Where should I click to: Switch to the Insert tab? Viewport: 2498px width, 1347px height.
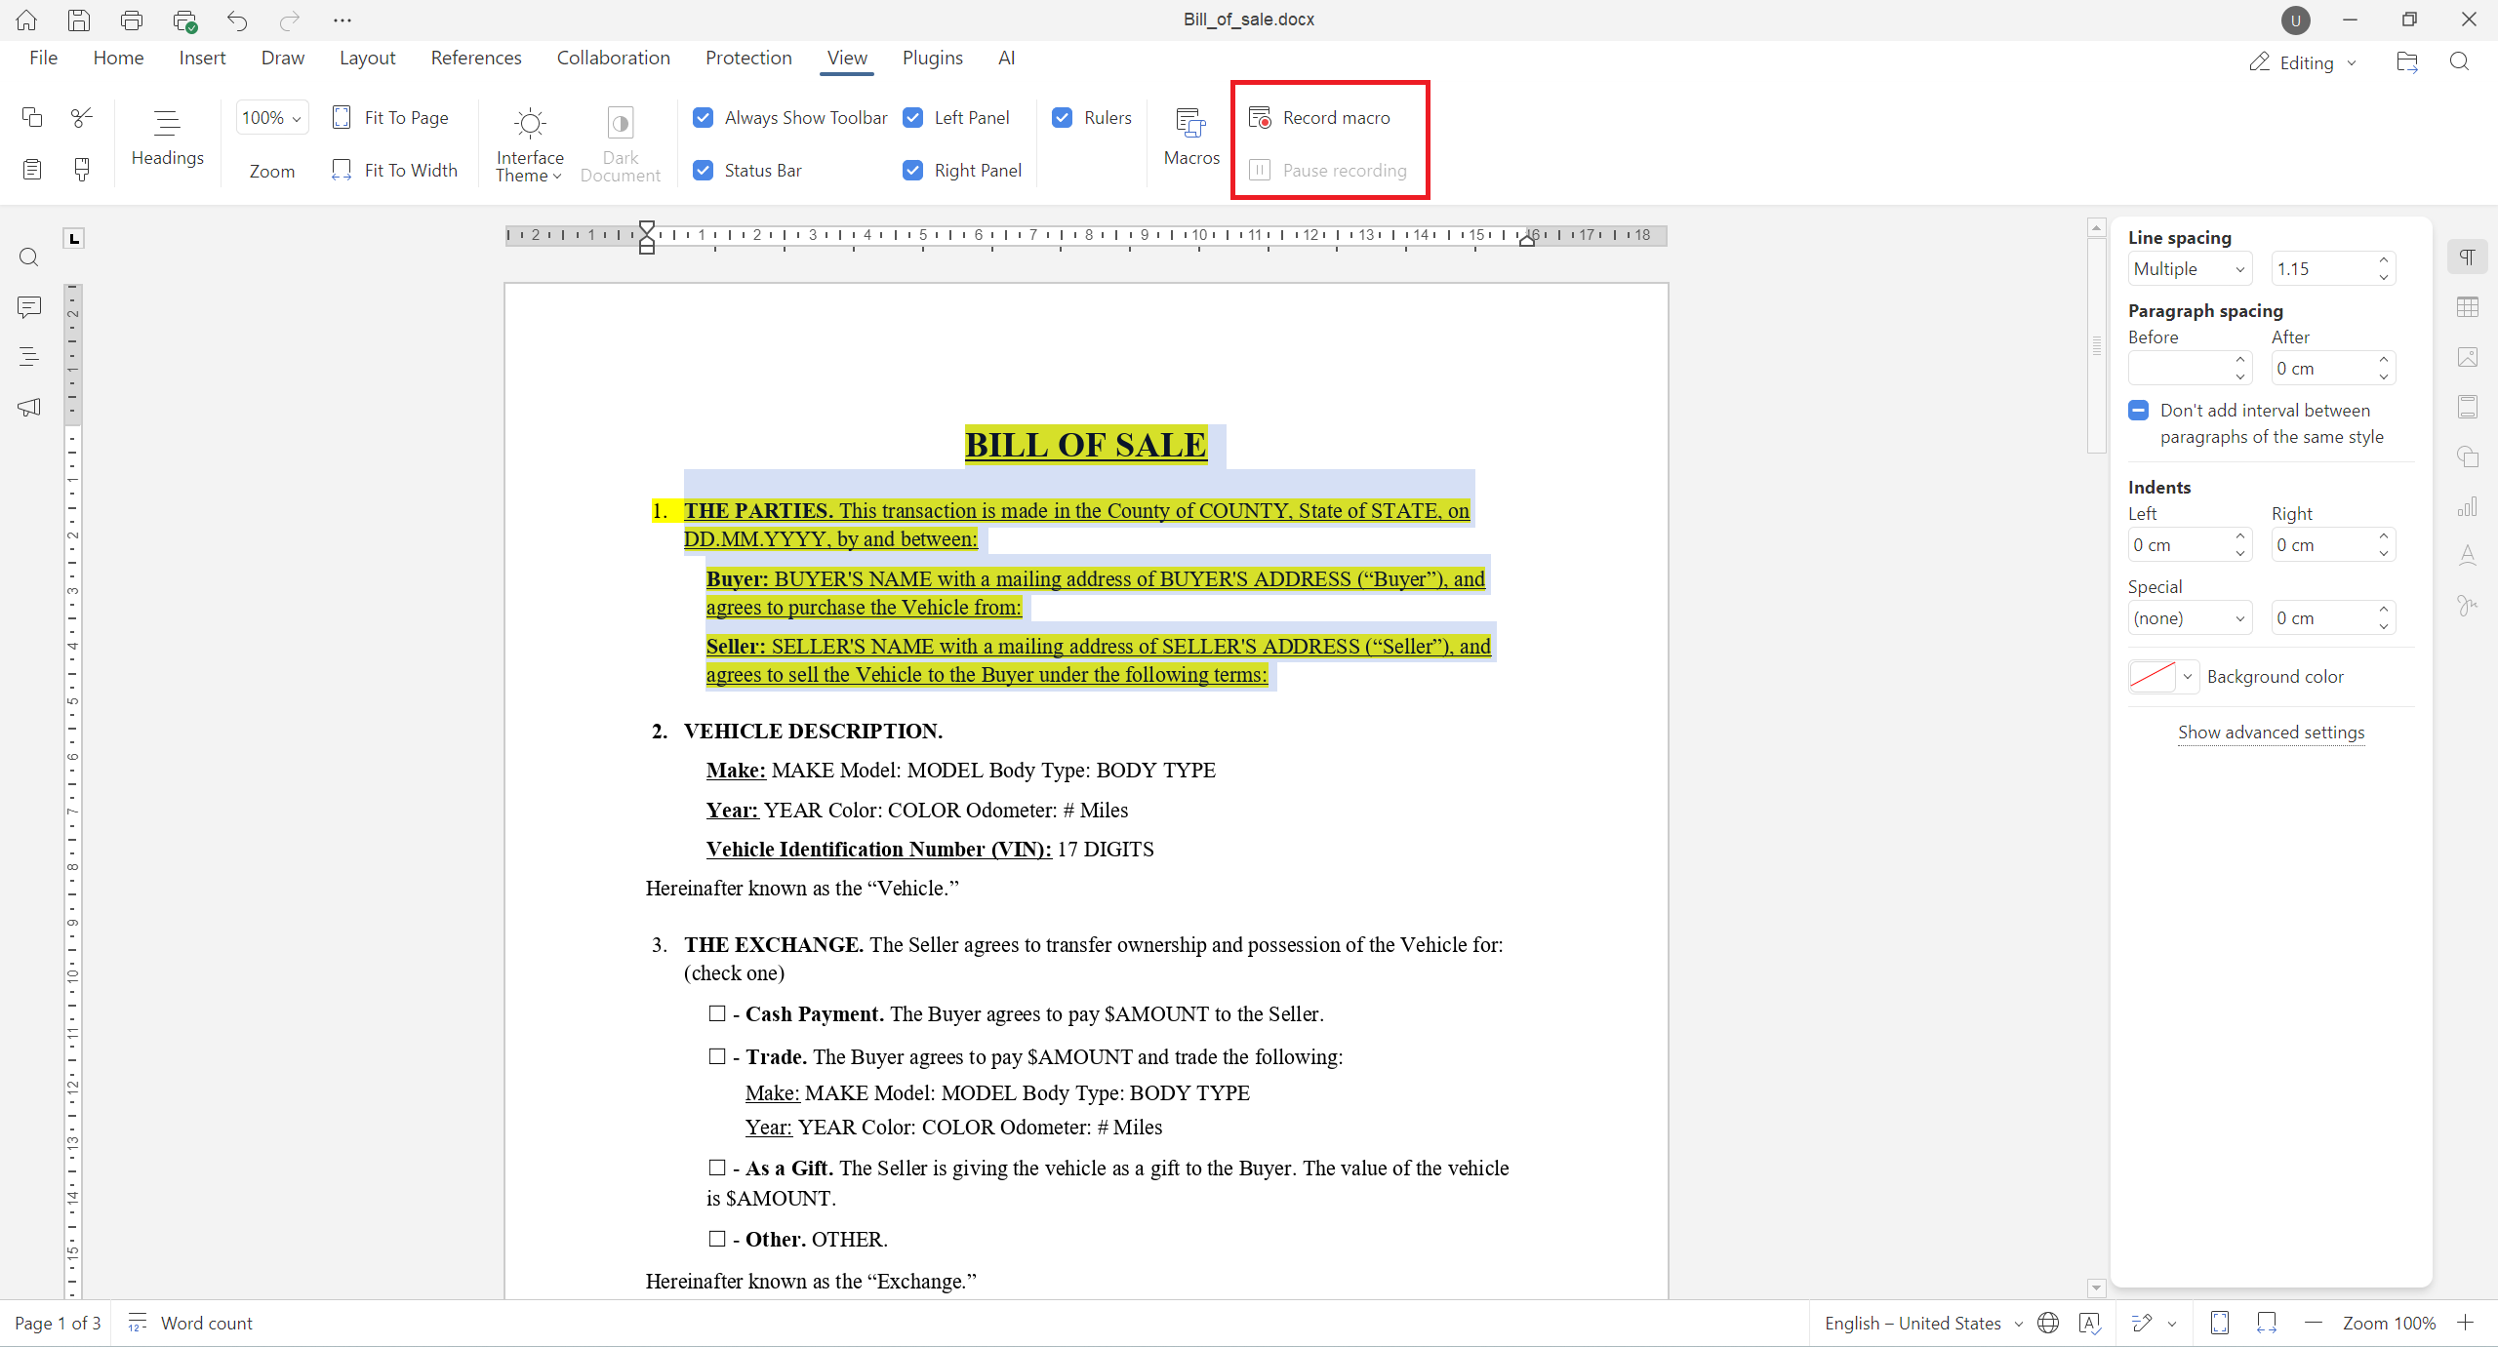pos(202,58)
